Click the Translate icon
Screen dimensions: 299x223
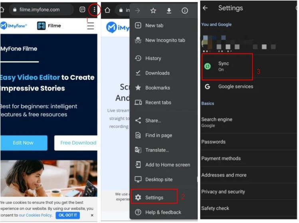(138, 150)
